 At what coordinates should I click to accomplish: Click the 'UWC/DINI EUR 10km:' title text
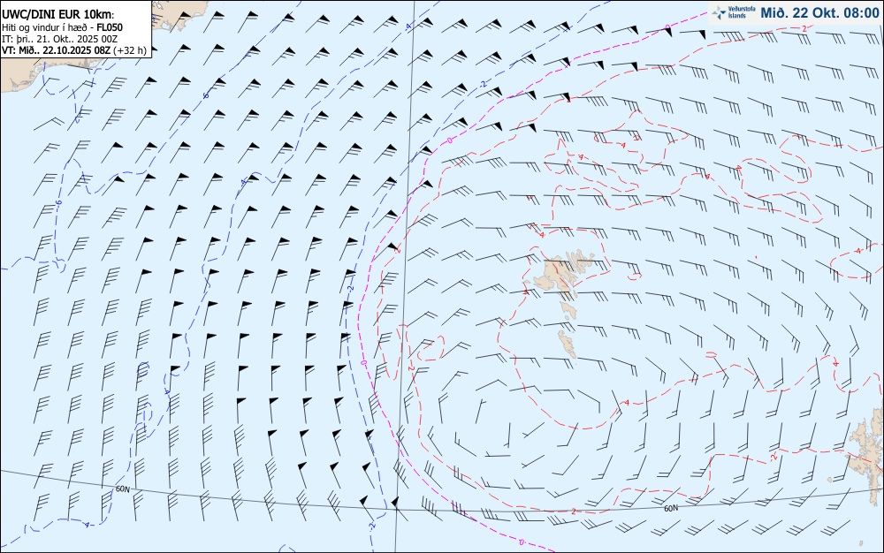[58, 15]
